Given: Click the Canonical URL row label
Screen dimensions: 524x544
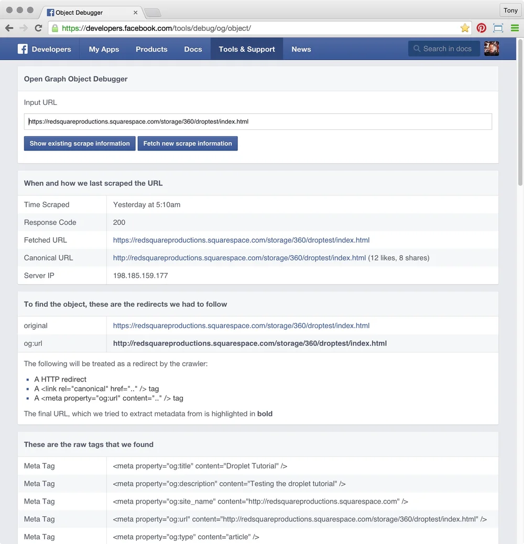Looking at the screenshot, I should click(48, 258).
